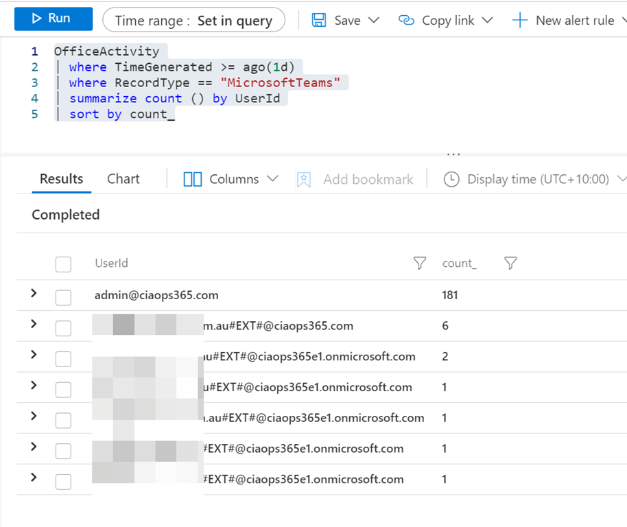
Task: Click the Display time clock icon
Action: click(451, 179)
